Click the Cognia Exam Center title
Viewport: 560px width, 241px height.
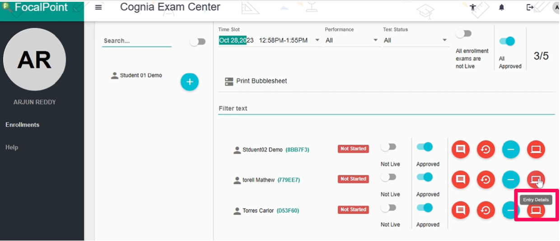tap(170, 7)
